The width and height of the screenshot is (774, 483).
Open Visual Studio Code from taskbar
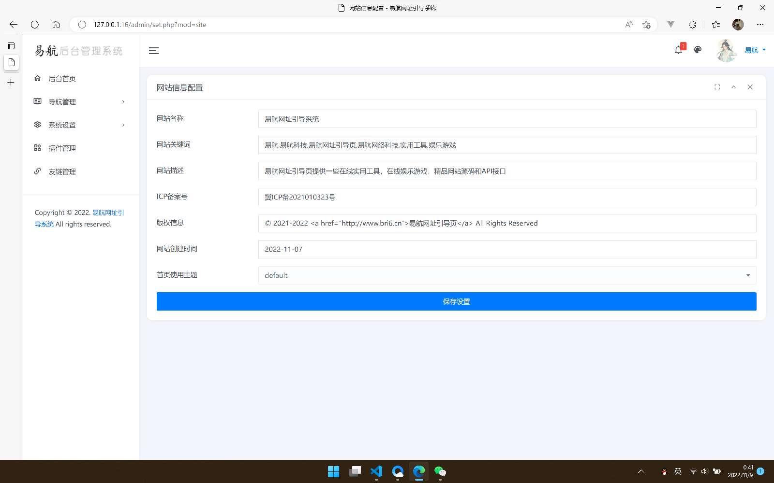coord(376,471)
